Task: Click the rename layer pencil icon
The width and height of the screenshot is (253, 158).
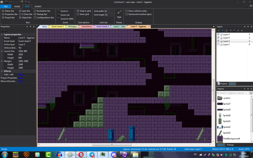Action: [x=230, y=30]
